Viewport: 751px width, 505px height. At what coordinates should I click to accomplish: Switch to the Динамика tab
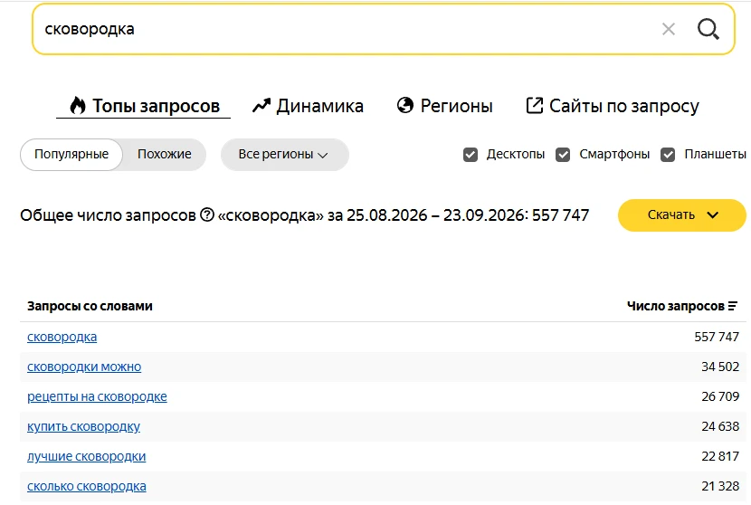click(x=308, y=105)
